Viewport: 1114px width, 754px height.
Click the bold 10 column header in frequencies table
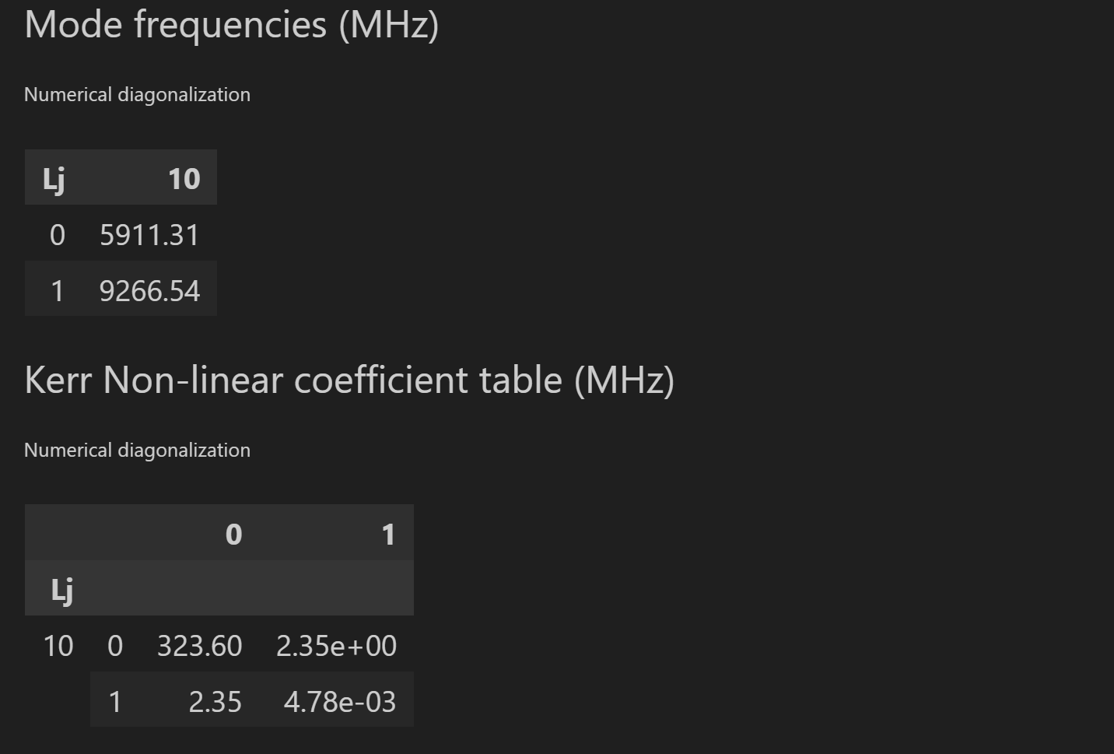coord(184,178)
